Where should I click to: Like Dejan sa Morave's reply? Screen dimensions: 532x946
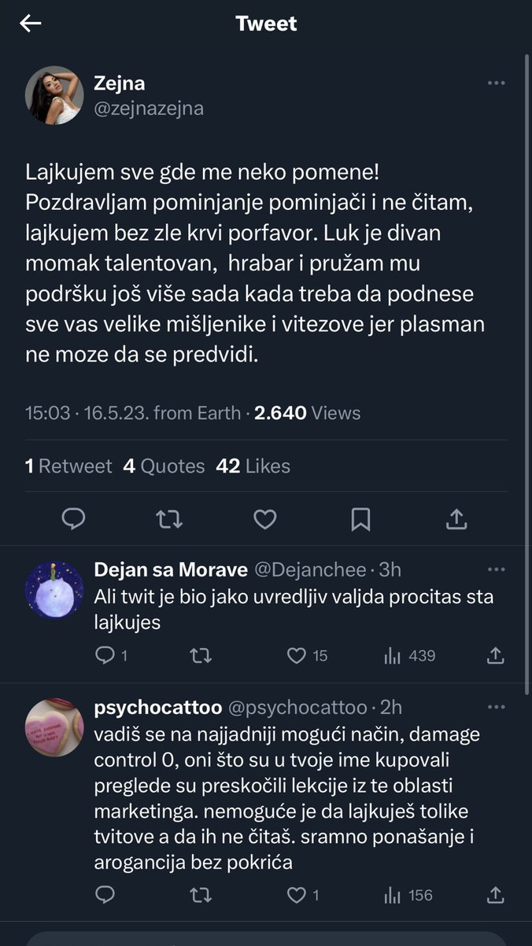tap(297, 655)
